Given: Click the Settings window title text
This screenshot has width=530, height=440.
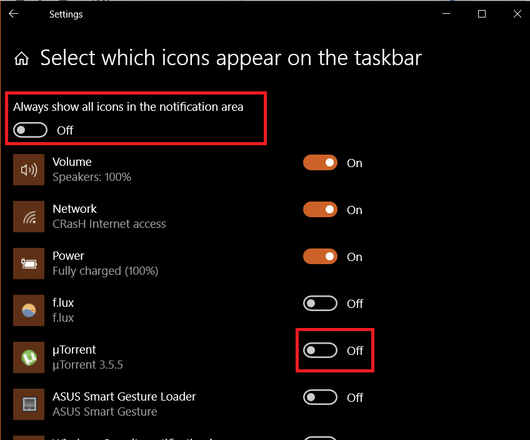Looking at the screenshot, I should tap(66, 14).
